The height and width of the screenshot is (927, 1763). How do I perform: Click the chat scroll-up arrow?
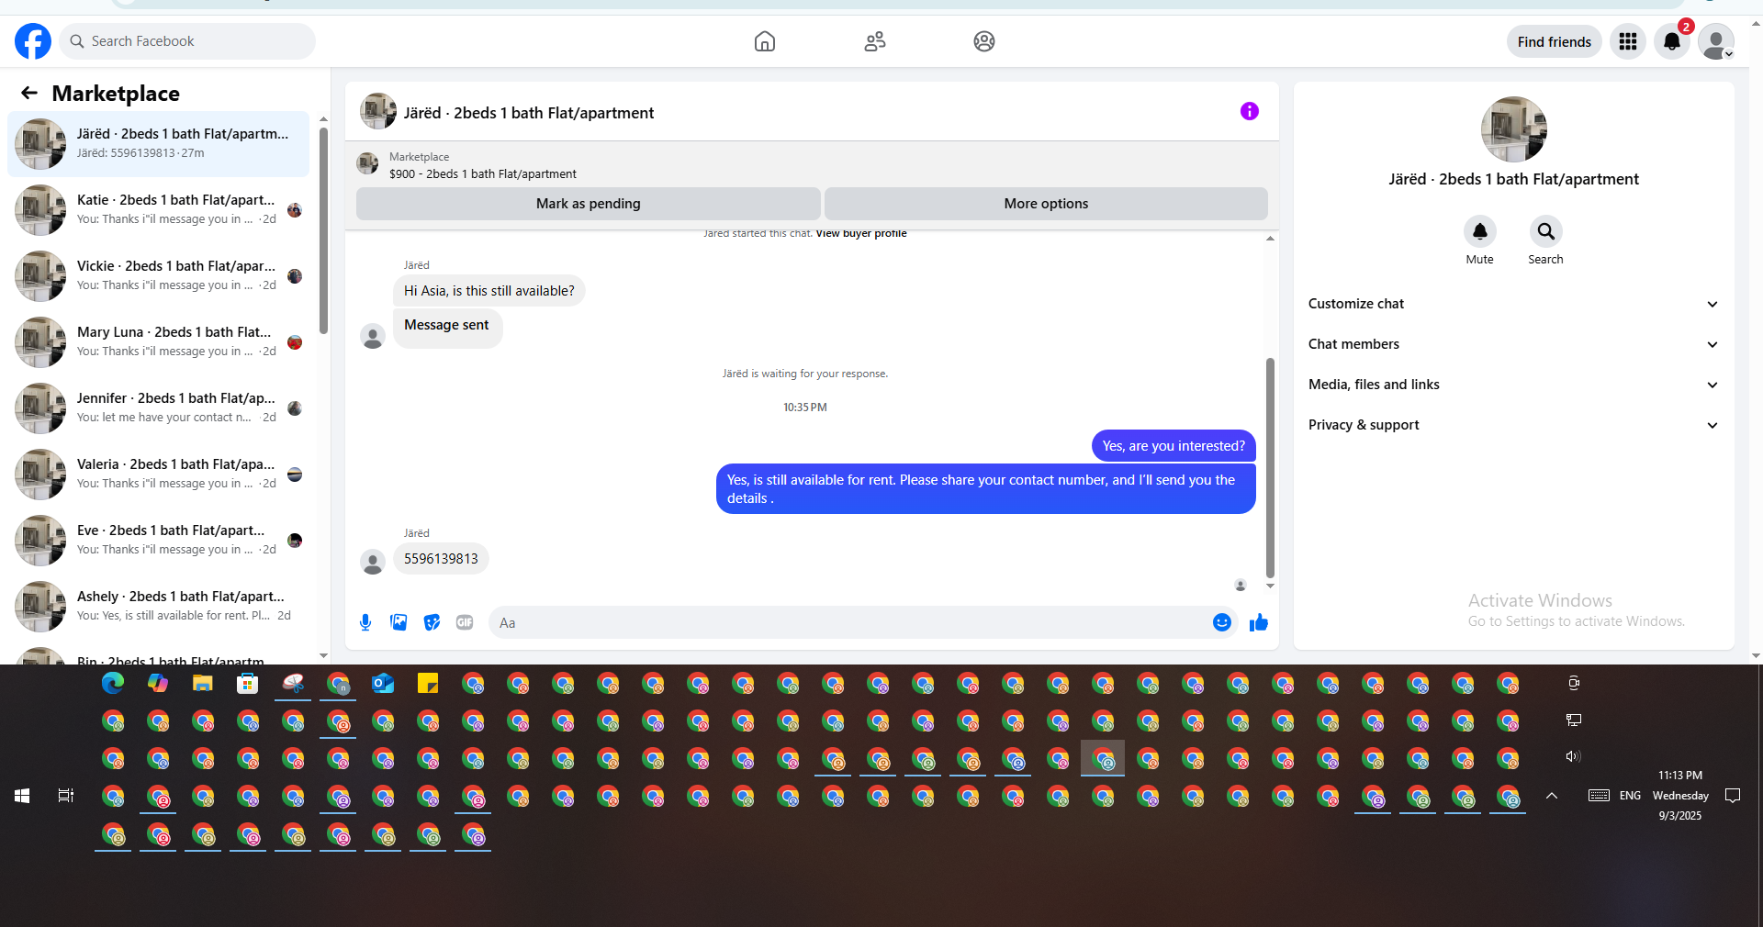[1270, 238]
